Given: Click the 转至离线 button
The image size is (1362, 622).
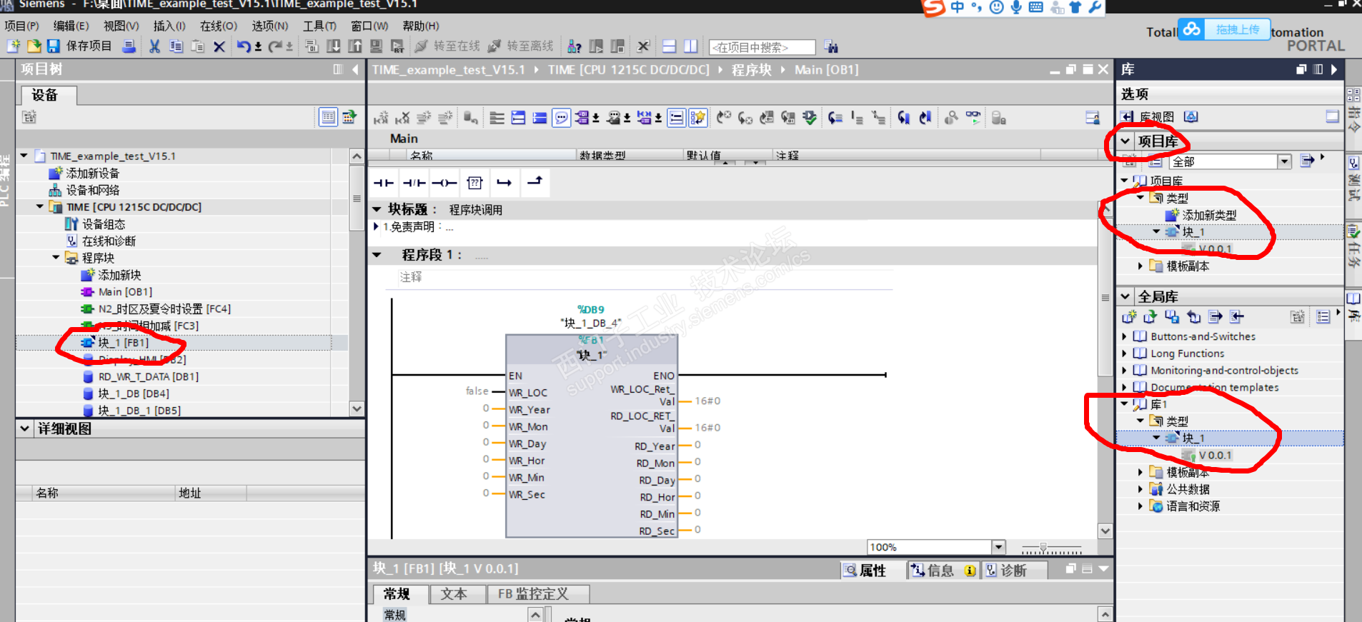Looking at the screenshot, I should coord(520,46).
